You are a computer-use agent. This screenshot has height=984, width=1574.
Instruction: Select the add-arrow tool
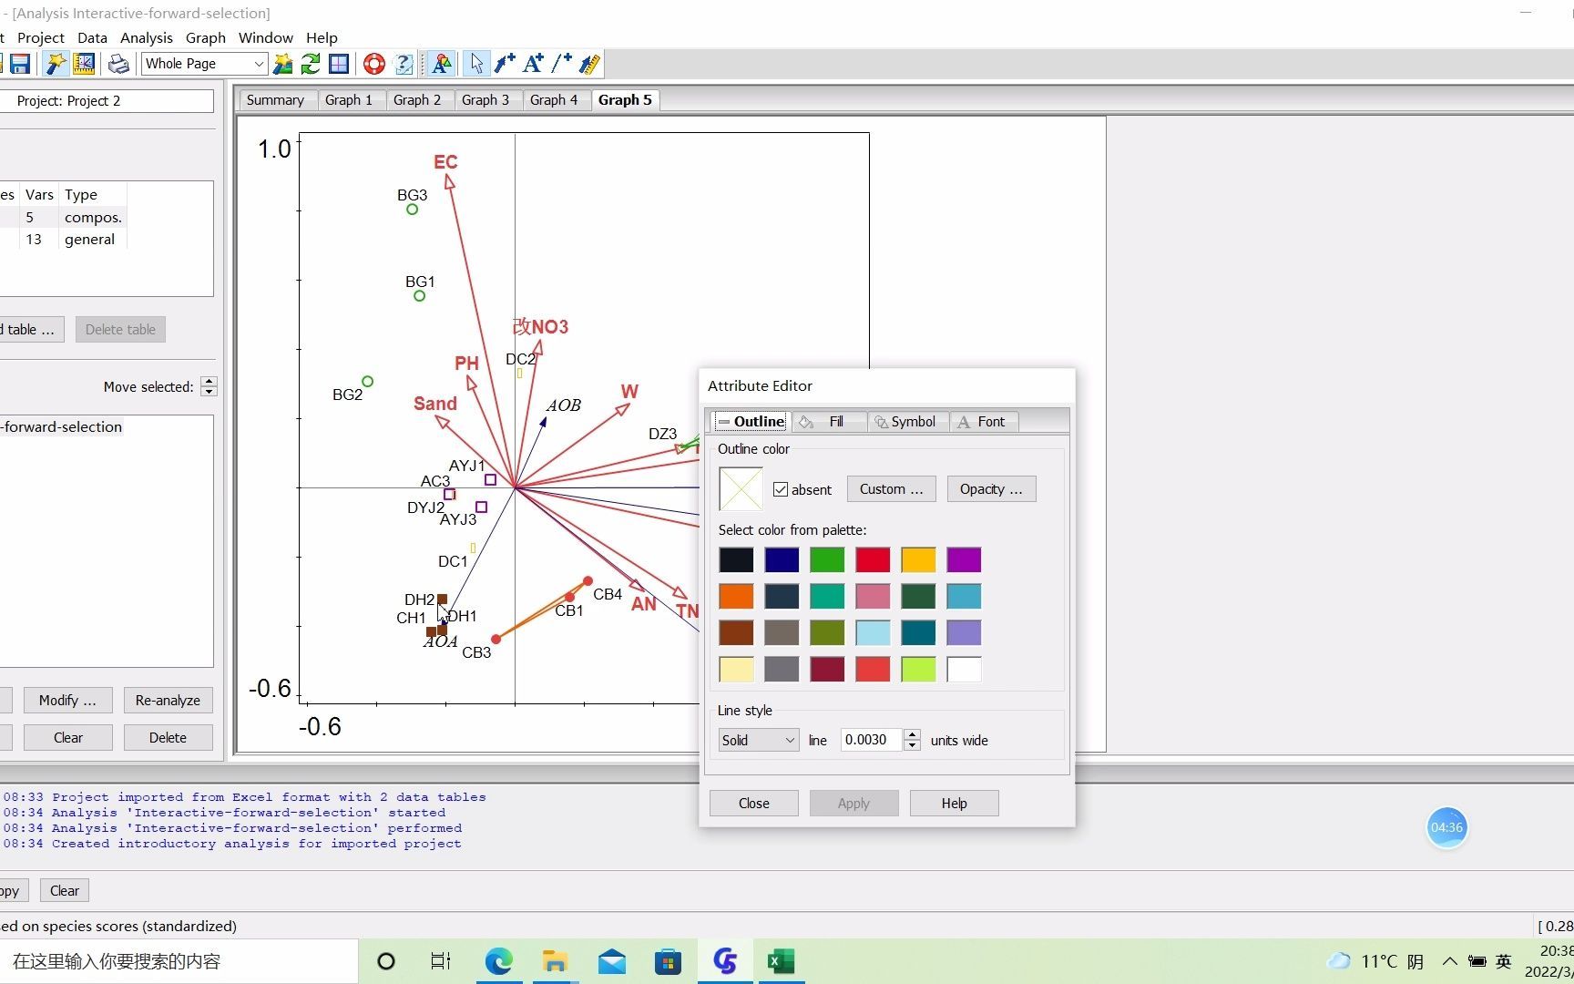tap(505, 64)
